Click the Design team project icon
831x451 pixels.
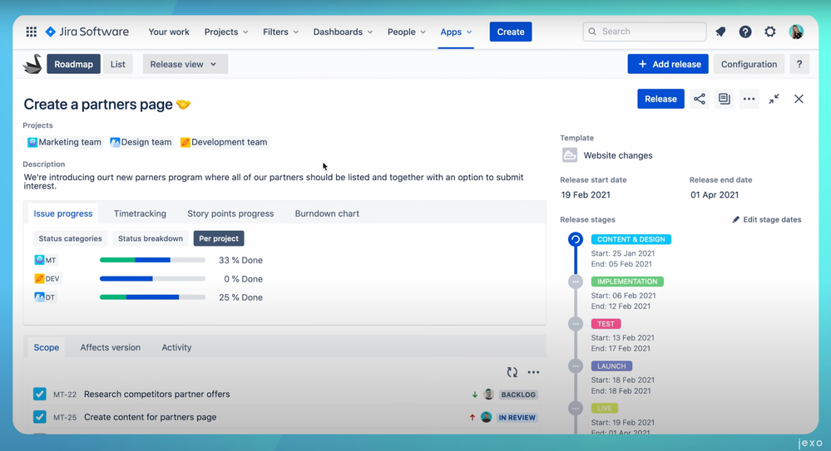[115, 142]
